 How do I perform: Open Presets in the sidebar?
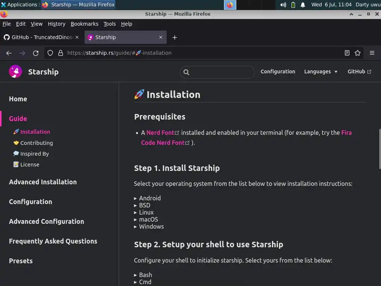click(21, 261)
